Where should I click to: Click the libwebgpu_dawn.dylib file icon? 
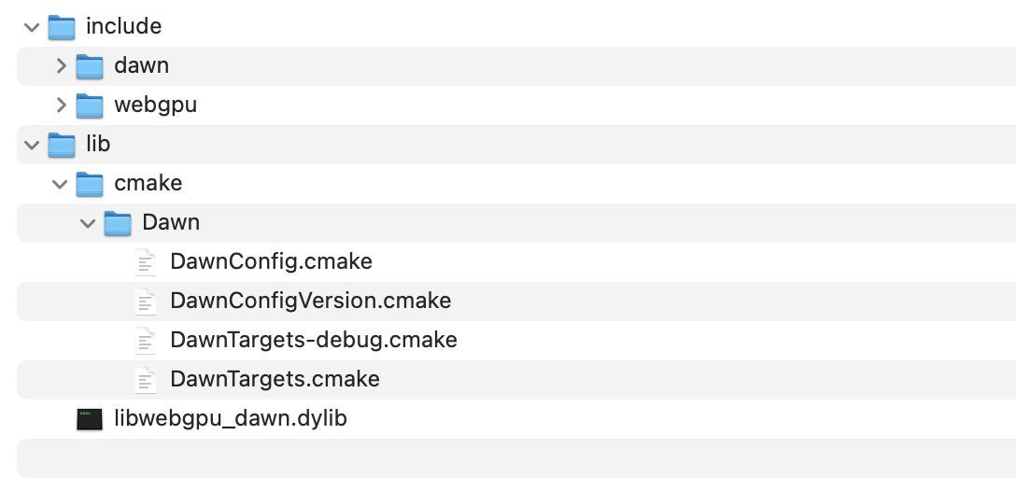(x=90, y=419)
